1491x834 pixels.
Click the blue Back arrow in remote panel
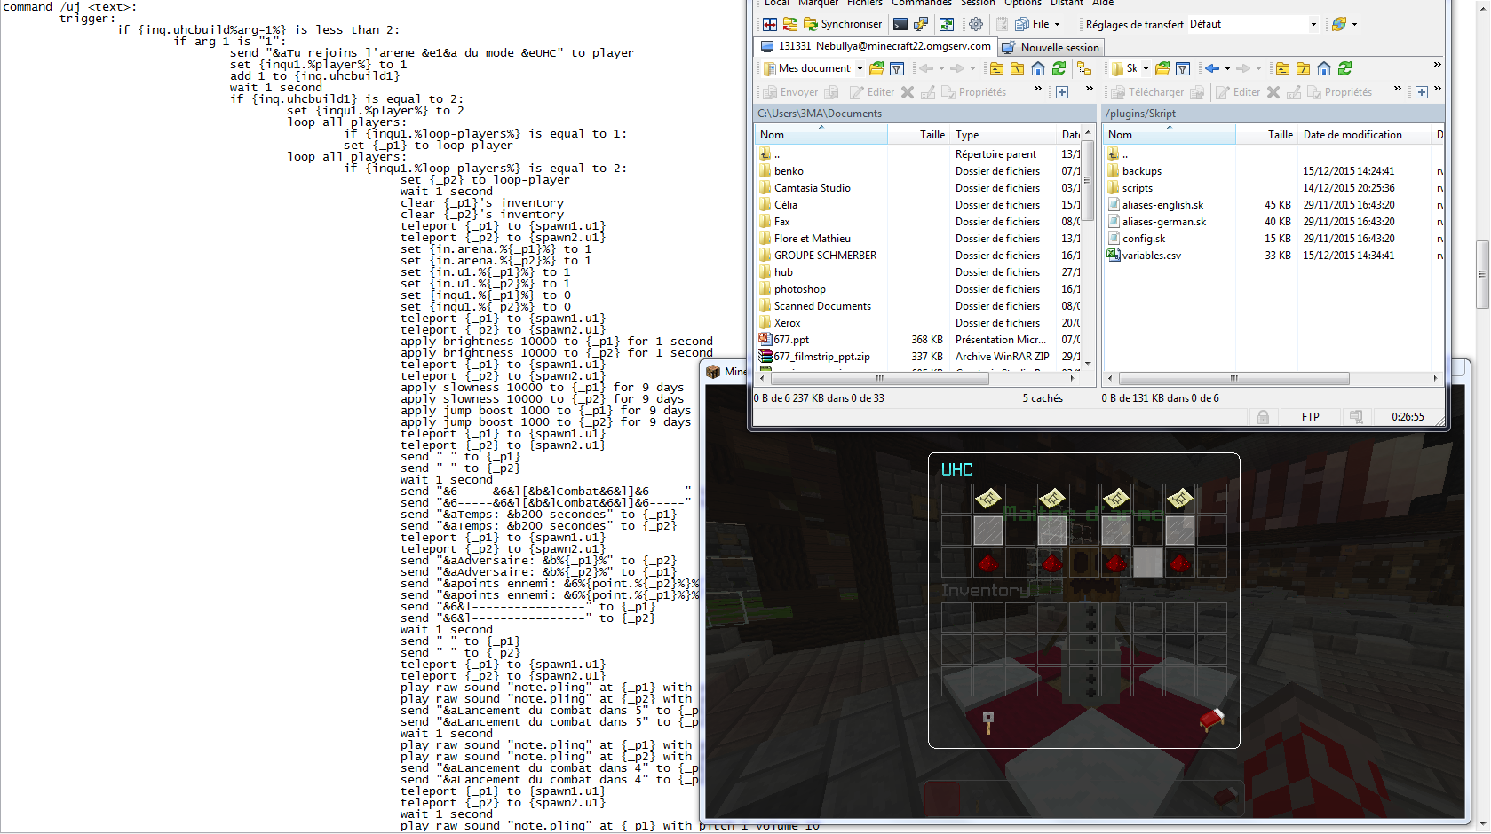click(1212, 68)
